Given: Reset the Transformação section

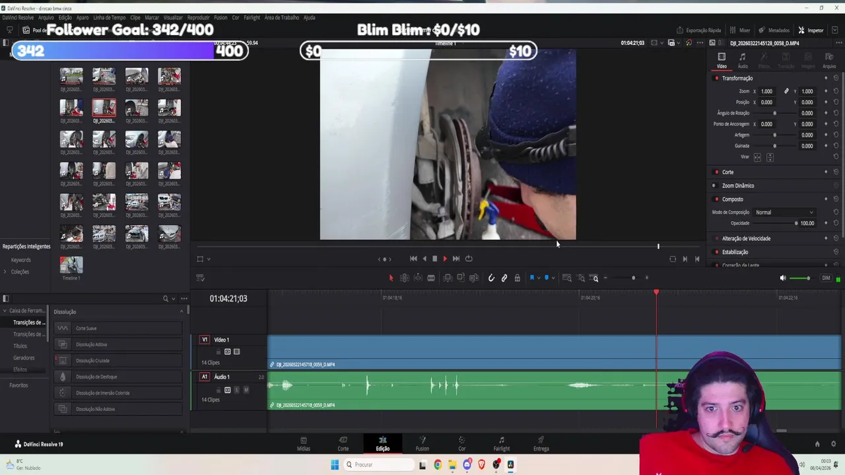Looking at the screenshot, I should coord(836,79).
